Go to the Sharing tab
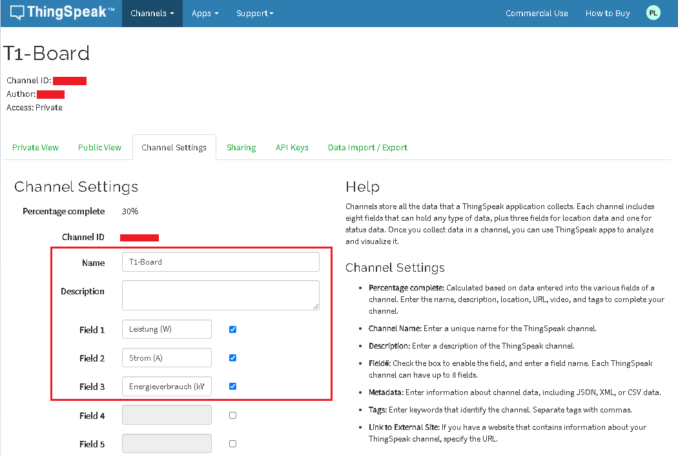The width and height of the screenshot is (678, 457). (241, 148)
